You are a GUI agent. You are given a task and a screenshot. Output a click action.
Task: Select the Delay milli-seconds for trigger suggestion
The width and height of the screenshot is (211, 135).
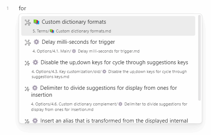[108, 46]
